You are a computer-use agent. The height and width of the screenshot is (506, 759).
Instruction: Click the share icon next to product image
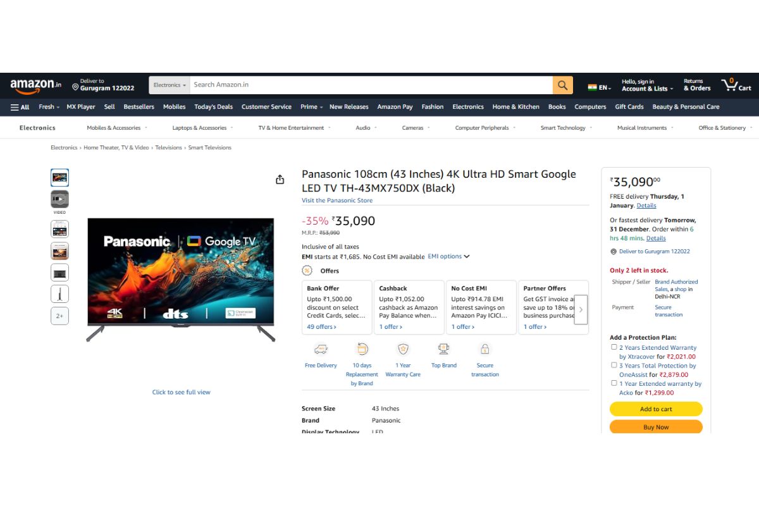280,179
